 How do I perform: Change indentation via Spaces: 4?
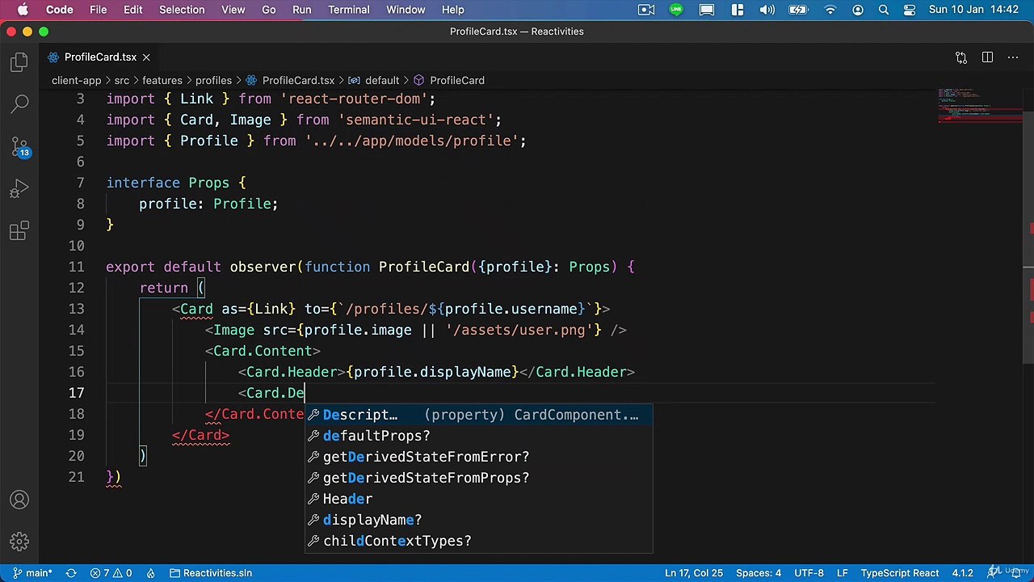[x=759, y=573]
